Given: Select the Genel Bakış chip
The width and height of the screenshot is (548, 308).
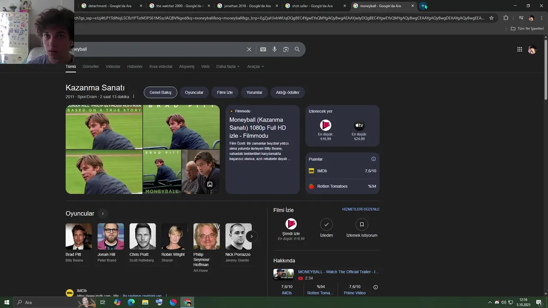Looking at the screenshot, I should click(161, 92).
